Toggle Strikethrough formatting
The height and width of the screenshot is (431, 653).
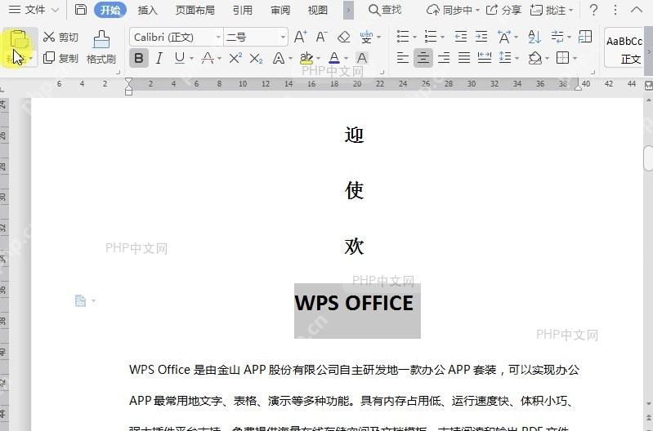(x=208, y=58)
